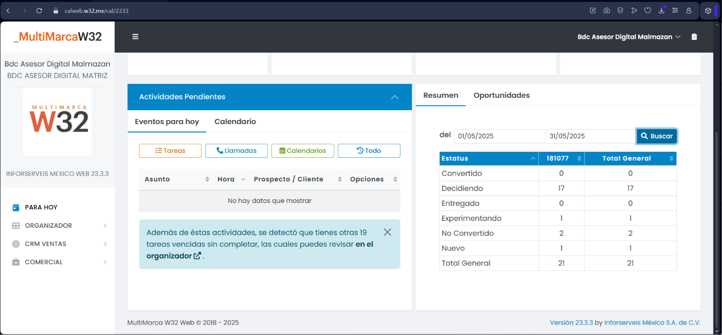Click the _MultiMarcaW32 brand title

pyautogui.click(x=58, y=36)
